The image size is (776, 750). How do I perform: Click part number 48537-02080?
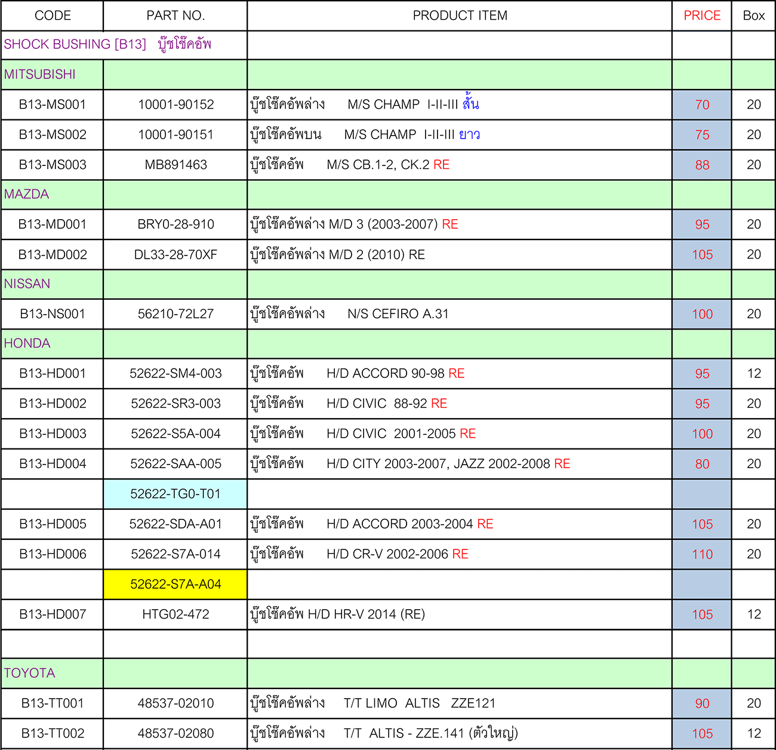[x=175, y=733]
